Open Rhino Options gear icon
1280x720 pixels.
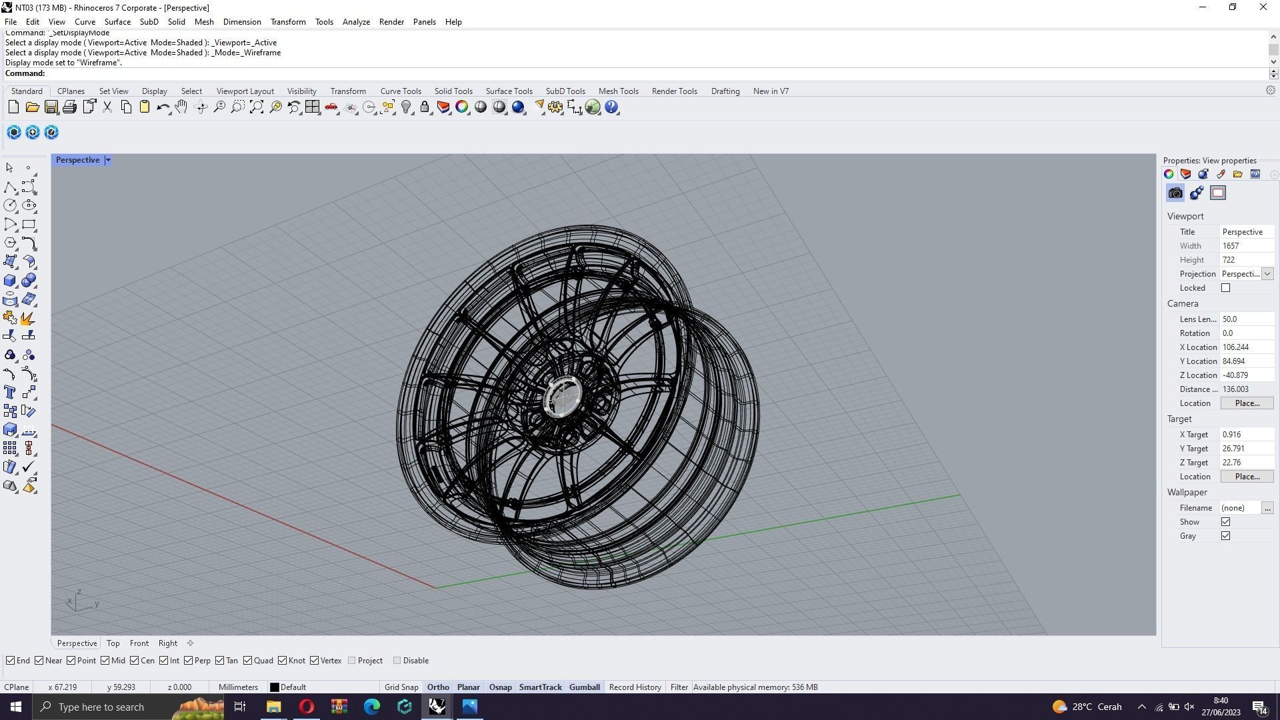(x=555, y=107)
